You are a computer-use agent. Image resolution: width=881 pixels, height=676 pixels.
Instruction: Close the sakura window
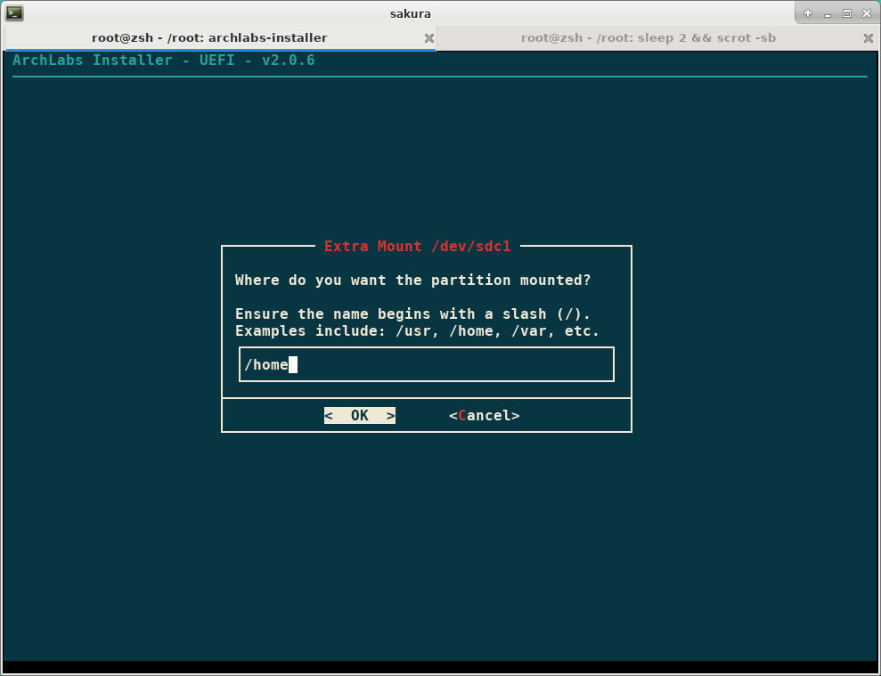pos(867,13)
